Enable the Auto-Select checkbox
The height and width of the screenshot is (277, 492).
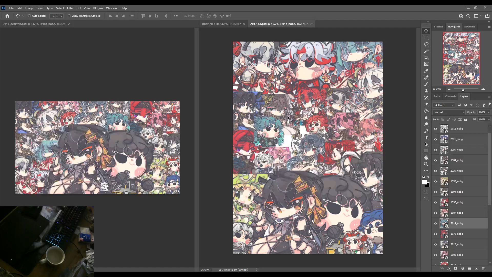(x=29, y=16)
